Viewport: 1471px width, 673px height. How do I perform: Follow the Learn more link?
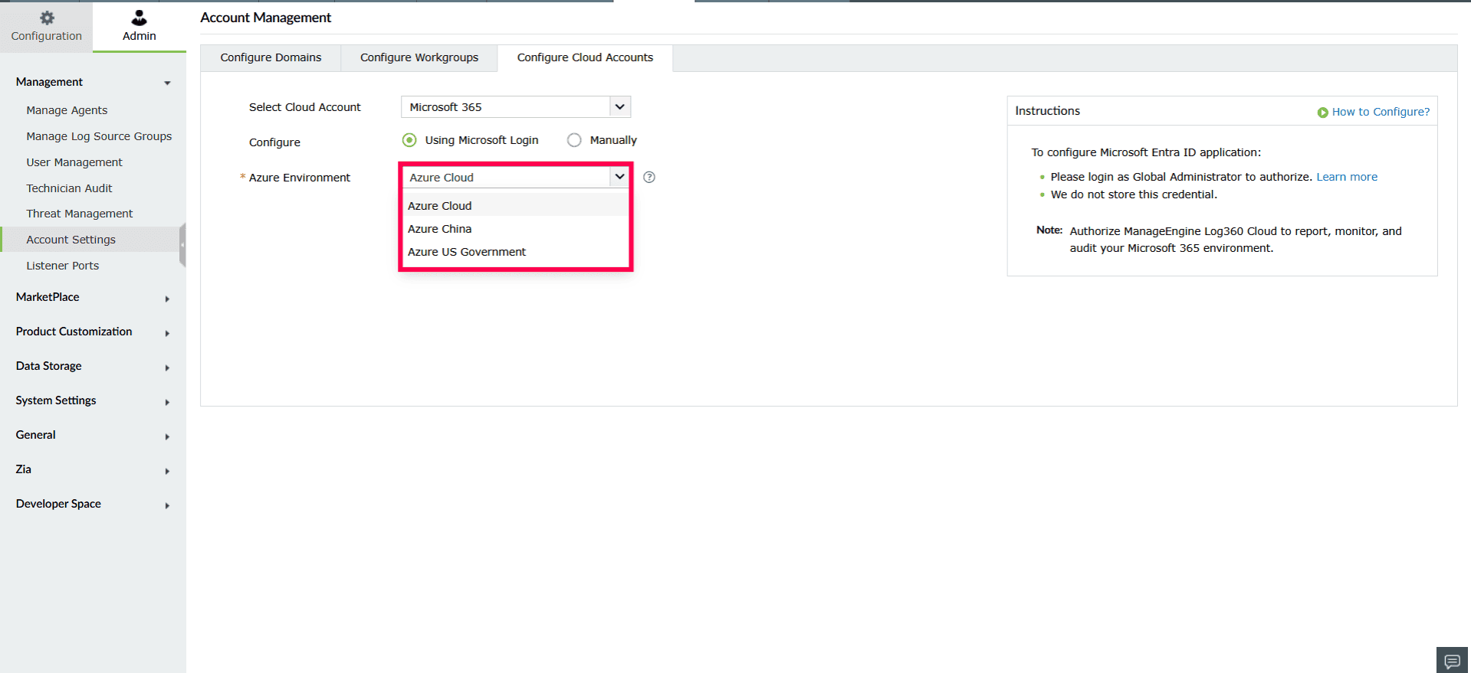tap(1347, 177)
